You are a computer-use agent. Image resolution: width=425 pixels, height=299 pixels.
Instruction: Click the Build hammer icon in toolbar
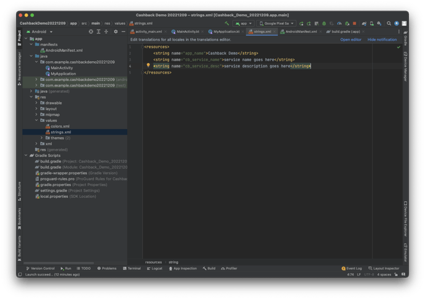[x=227, y=23]
